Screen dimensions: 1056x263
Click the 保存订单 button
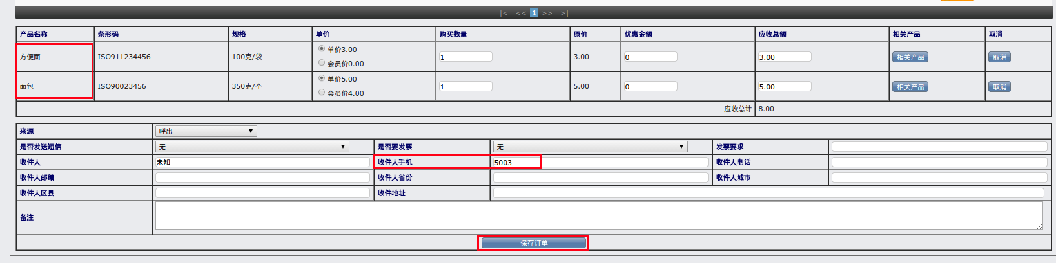[534, 243]
